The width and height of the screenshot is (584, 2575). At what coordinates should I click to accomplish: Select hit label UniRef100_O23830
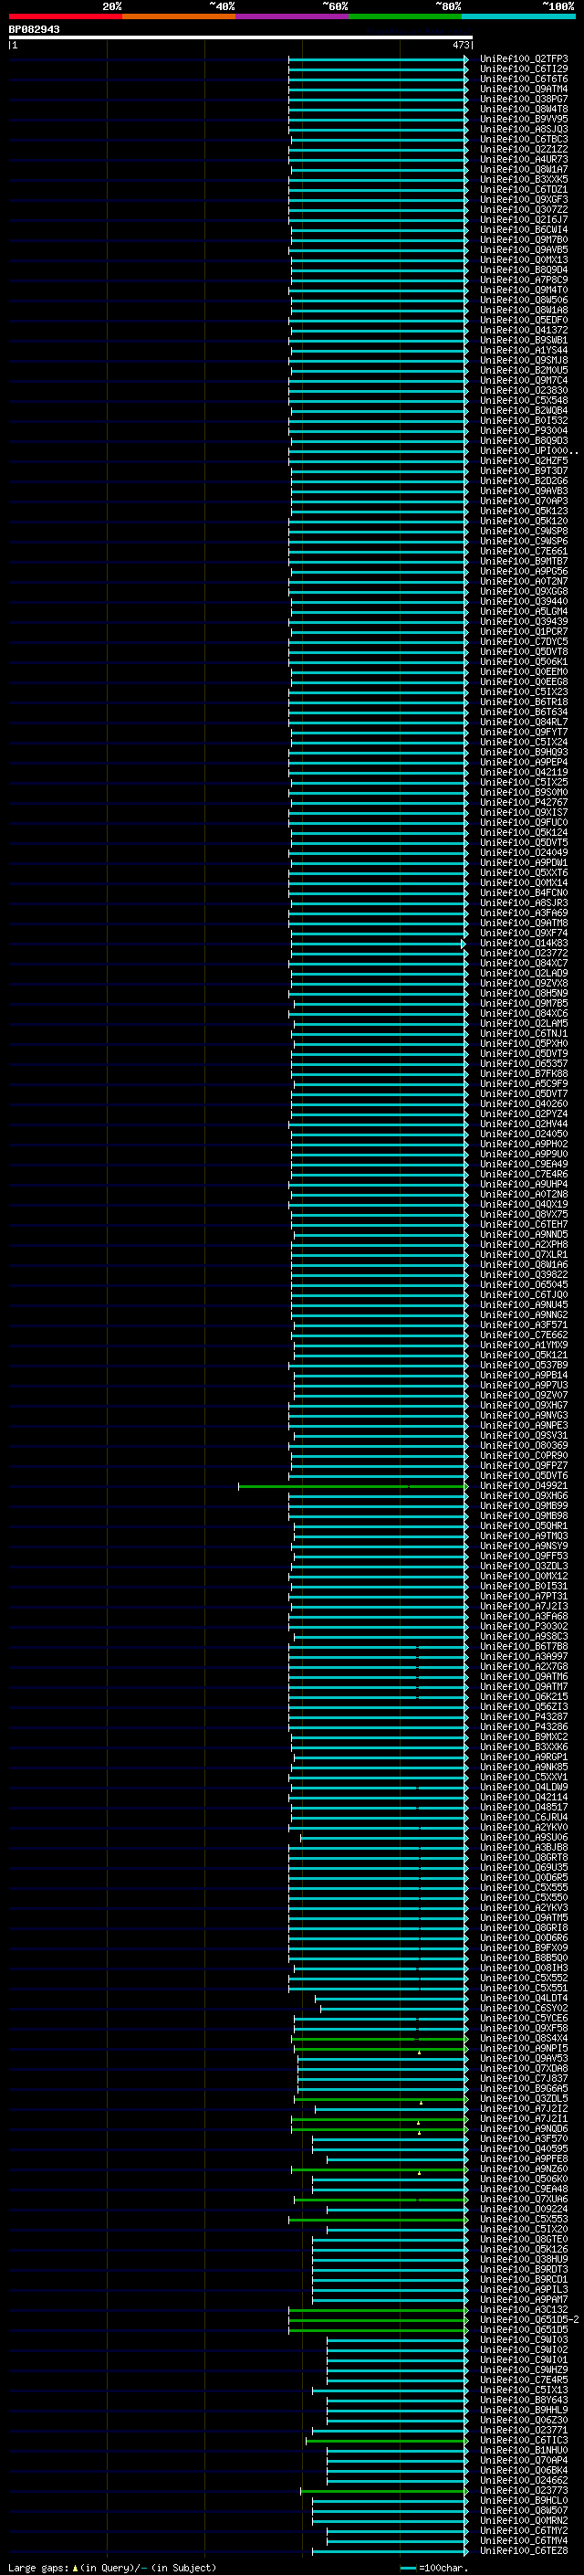click(523, 391)
